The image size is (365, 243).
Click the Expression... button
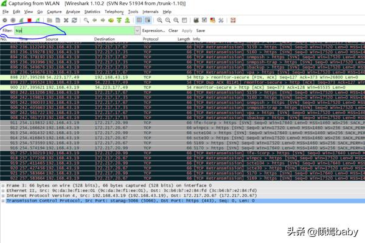(x=154, y=30)
